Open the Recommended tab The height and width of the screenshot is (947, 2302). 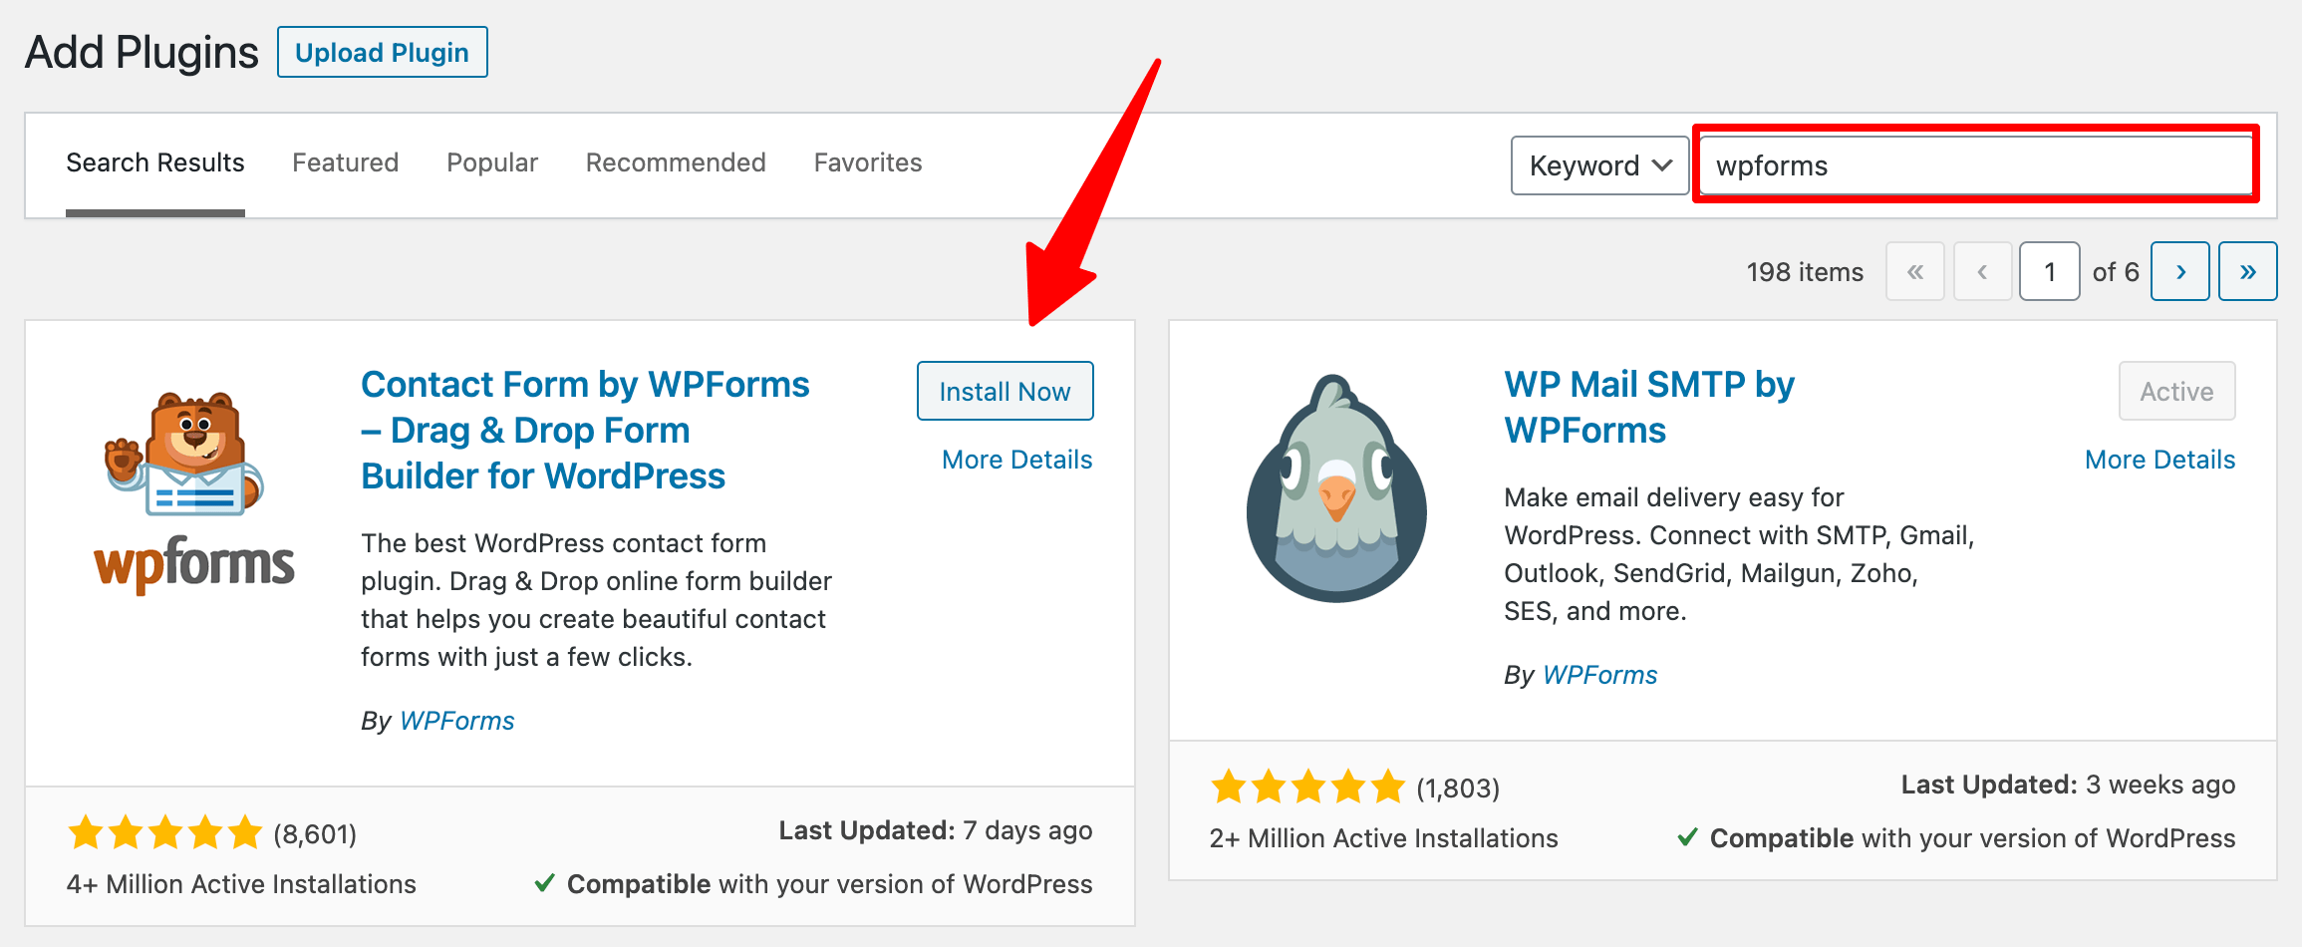click(x=676, y=161)
